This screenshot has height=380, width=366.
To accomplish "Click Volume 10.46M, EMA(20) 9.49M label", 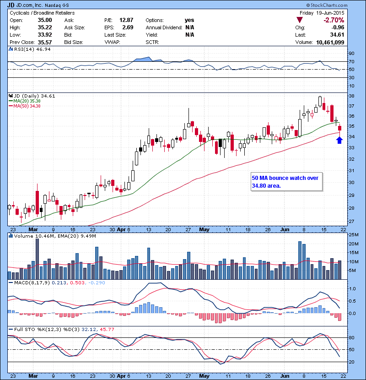I will (x=55, y=236).
